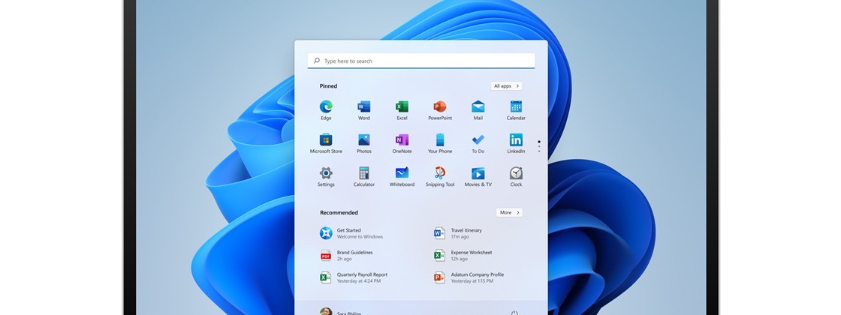The image size is (841, 315).
Task: Open the Mail app
Action: (478, 109)
